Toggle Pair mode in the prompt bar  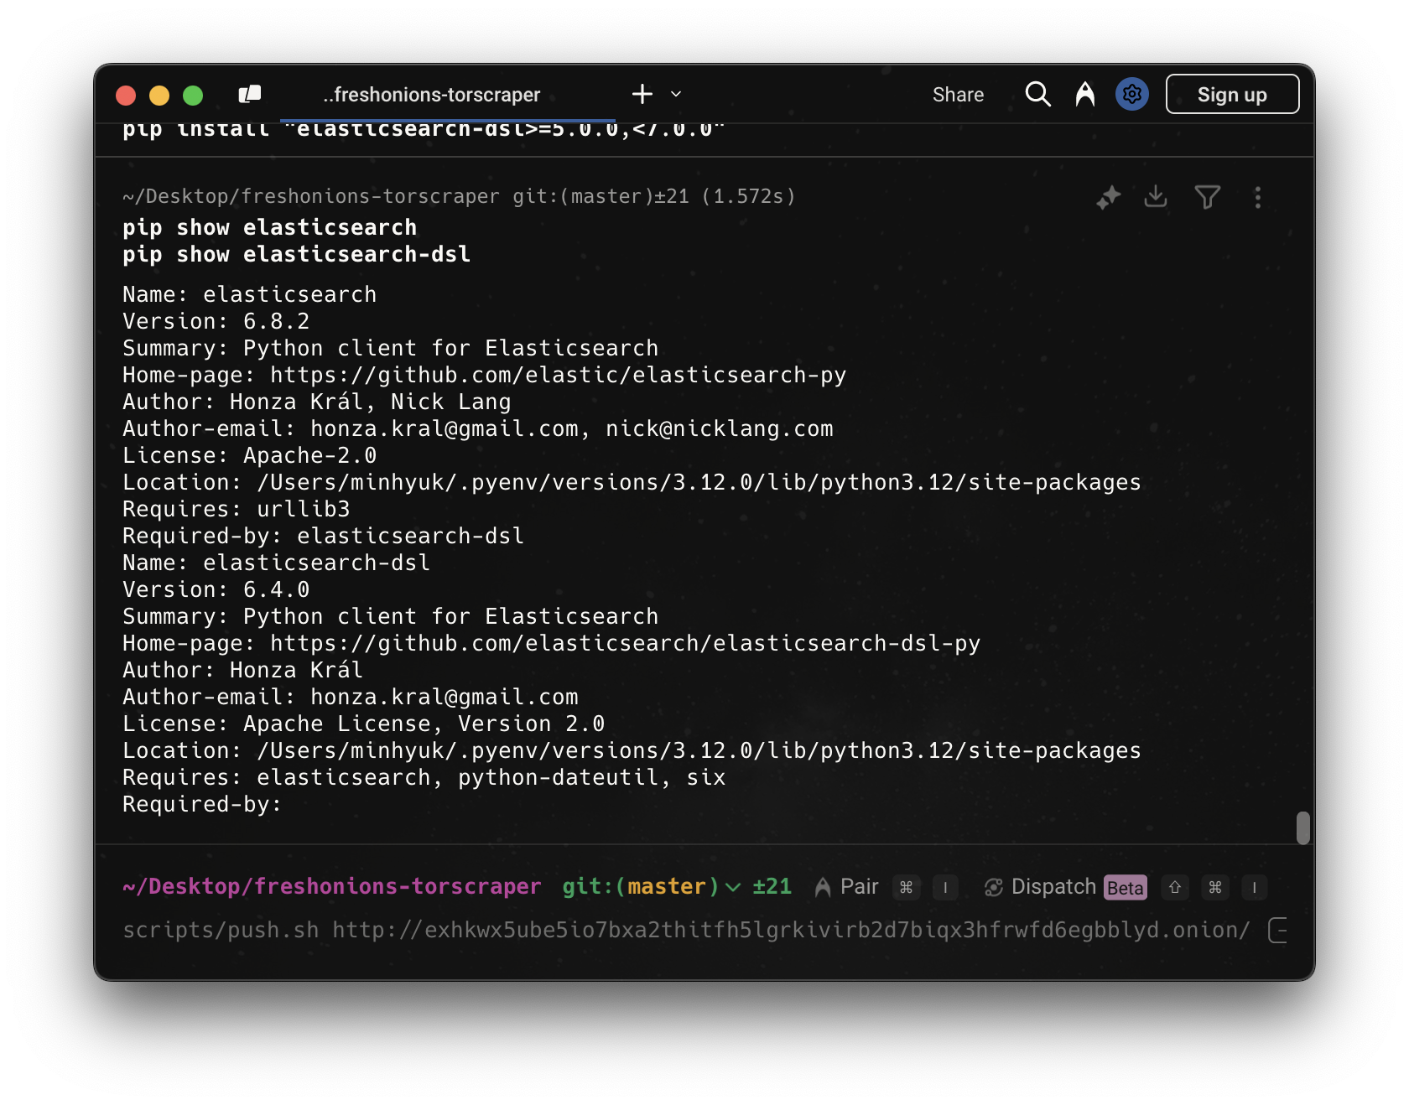point(847,887)
